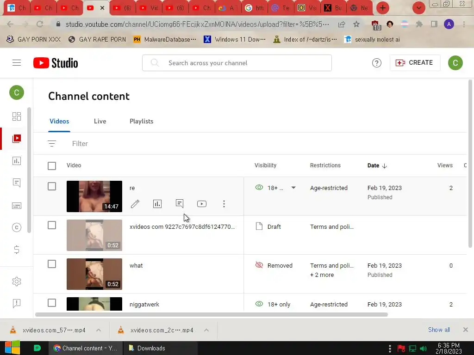Open Copyright from the sidebar
The height and width of the screenshot is (355, 474).
pyautogui.click(x=17, y=227)
